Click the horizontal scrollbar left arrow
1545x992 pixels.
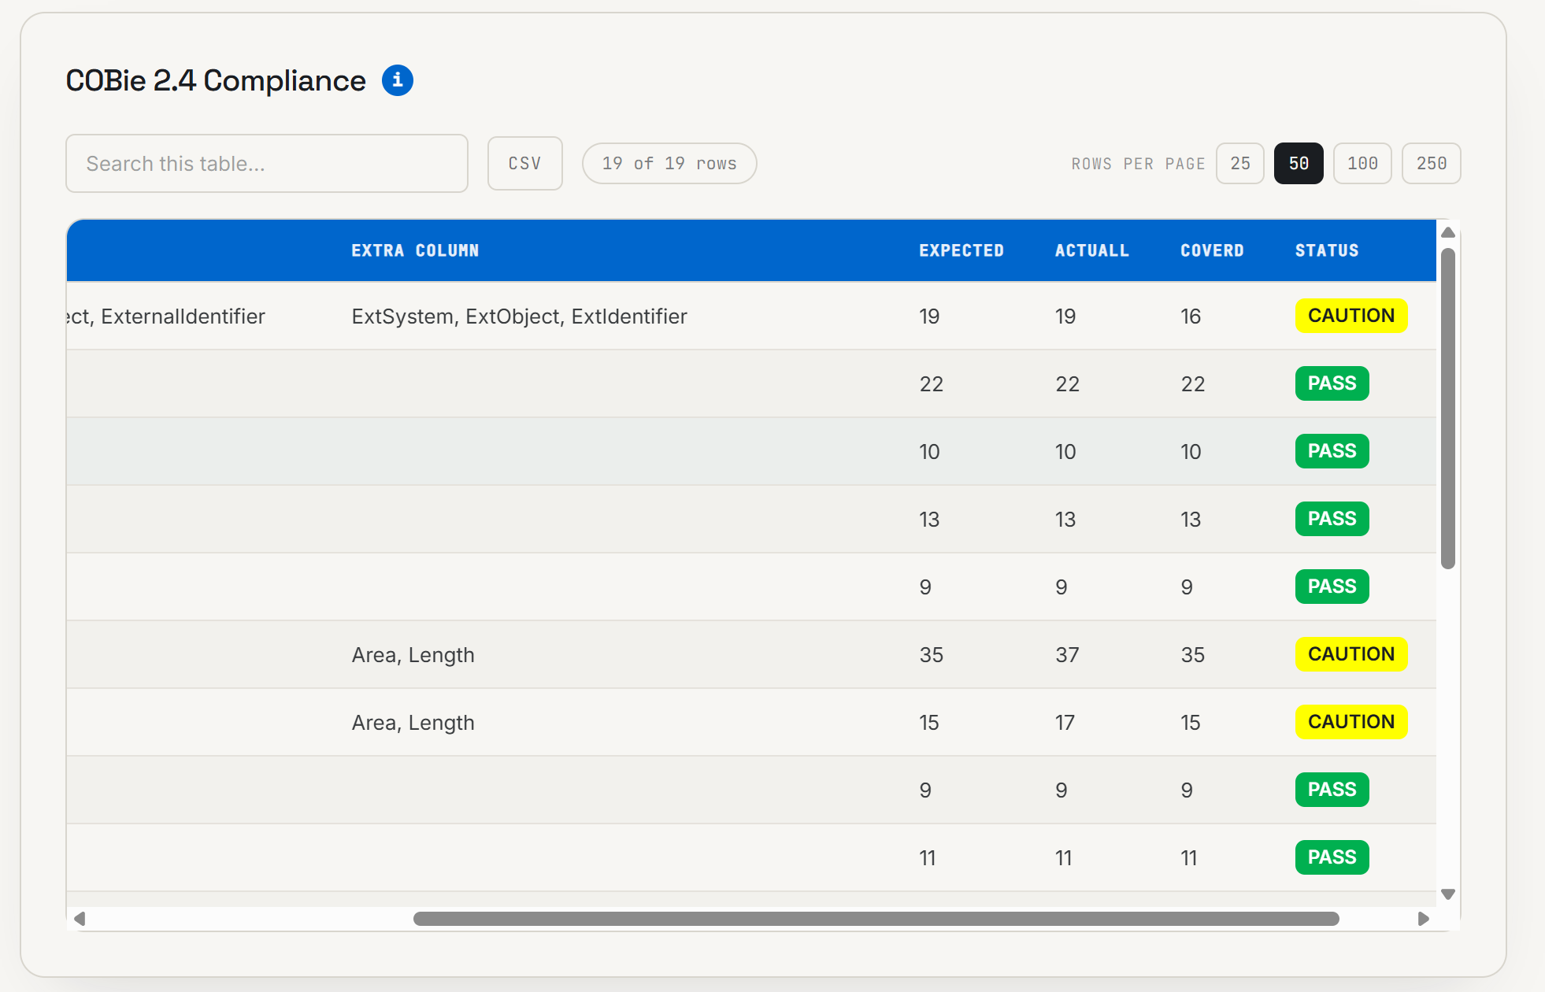pyautogui.click(x=80, y=919)
